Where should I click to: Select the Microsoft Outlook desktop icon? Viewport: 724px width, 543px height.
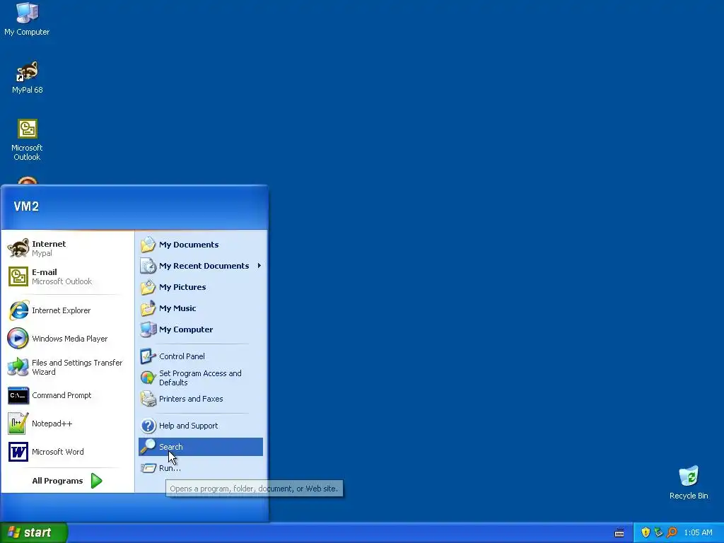(28, 140)
